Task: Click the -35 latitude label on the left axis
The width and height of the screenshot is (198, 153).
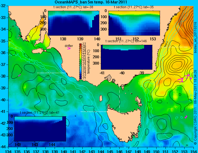Action: pos(3,41)
